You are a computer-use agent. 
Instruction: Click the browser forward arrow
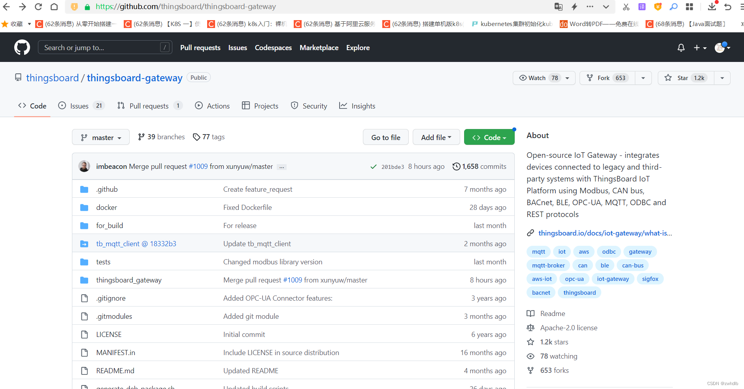[23, 7]
